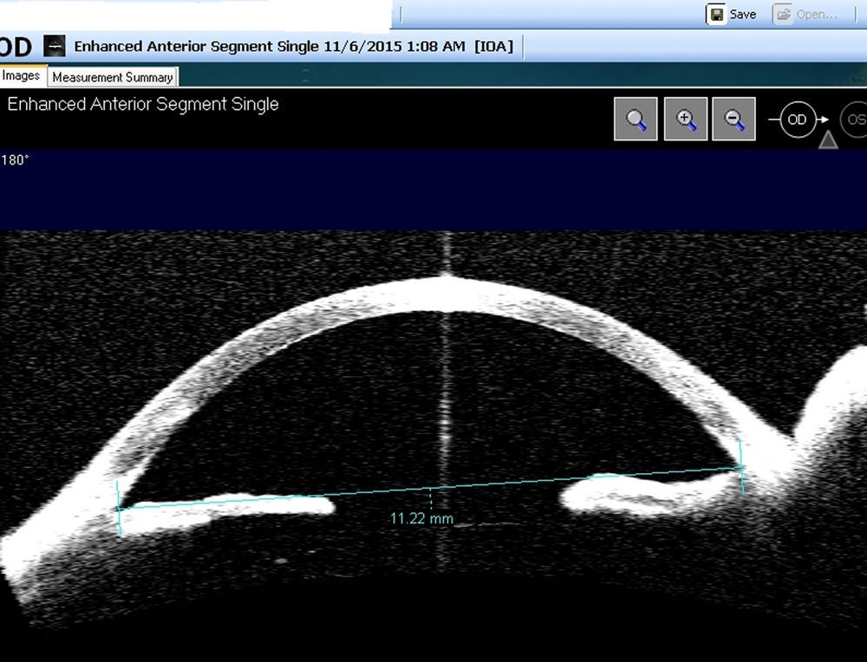The width and height of the screenshot is (867, 662).
Task: Click the white Enhanced Anterior Segment Single heading
Action: (143, 105)
